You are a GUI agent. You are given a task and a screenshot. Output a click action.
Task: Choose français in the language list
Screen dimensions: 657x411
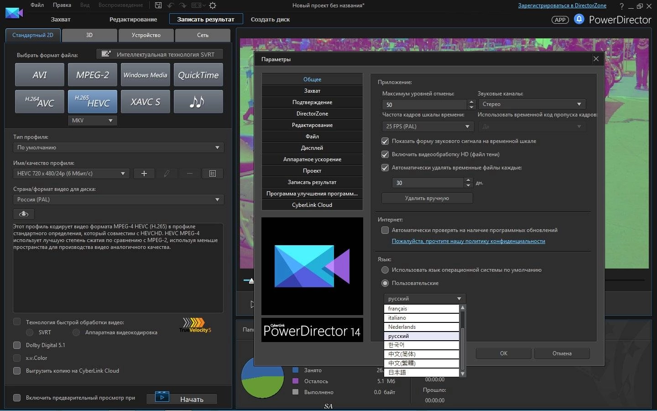click(422, 309)
